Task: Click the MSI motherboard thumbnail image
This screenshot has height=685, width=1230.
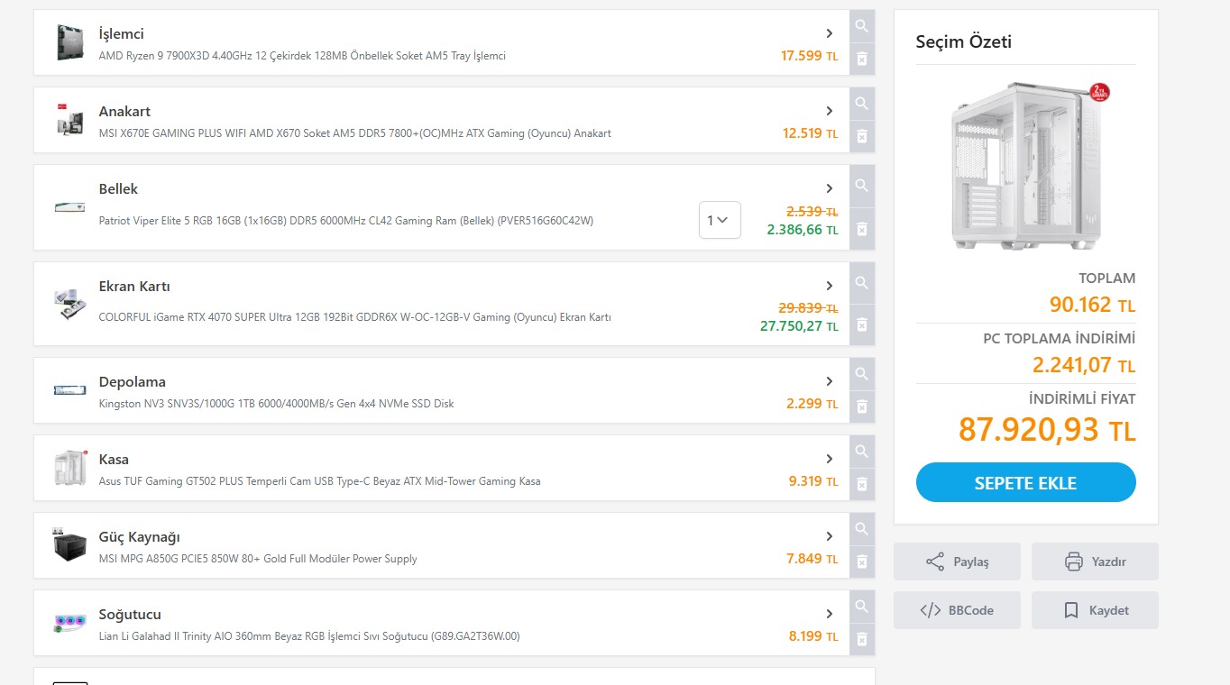Action: click(x=69, y=120)
